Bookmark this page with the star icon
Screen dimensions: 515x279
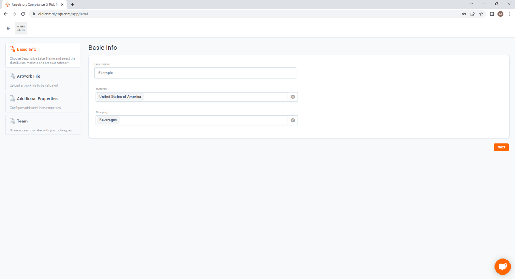pyautogui.click(x=481, y=14)
